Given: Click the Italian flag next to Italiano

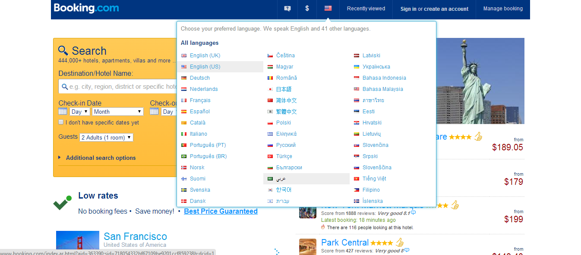Looking at the screenshot, I should click(184, 134).
